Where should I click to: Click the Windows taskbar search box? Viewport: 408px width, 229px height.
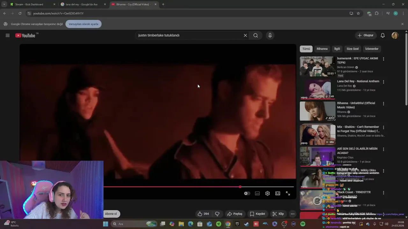[134, 224]
